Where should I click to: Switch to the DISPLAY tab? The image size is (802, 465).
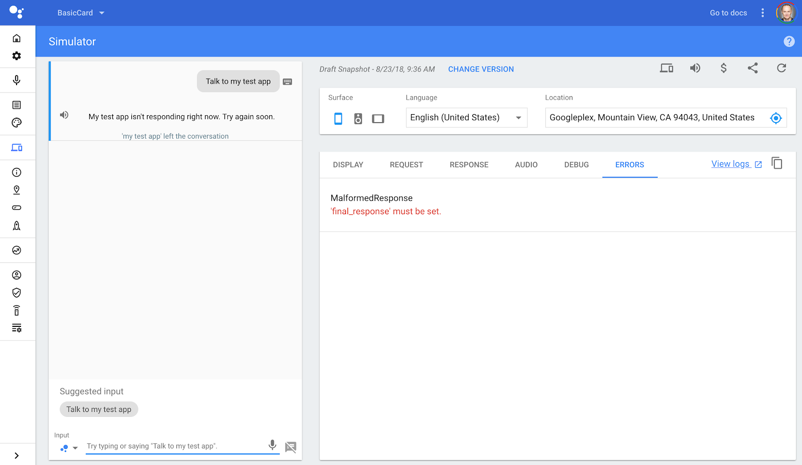click(x=348, y=165)
